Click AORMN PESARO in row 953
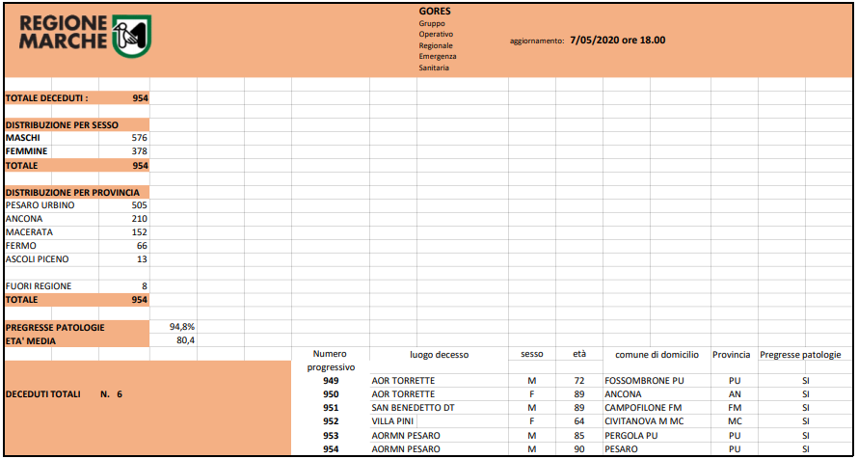The height and width of the screenshot is (459, 858). click(x=406, y=436)
